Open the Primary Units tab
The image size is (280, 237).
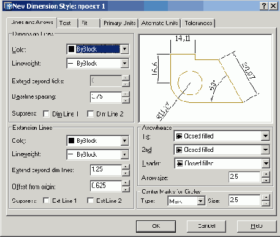(119, 23)
